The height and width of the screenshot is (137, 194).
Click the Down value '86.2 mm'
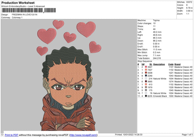(157, 41)
